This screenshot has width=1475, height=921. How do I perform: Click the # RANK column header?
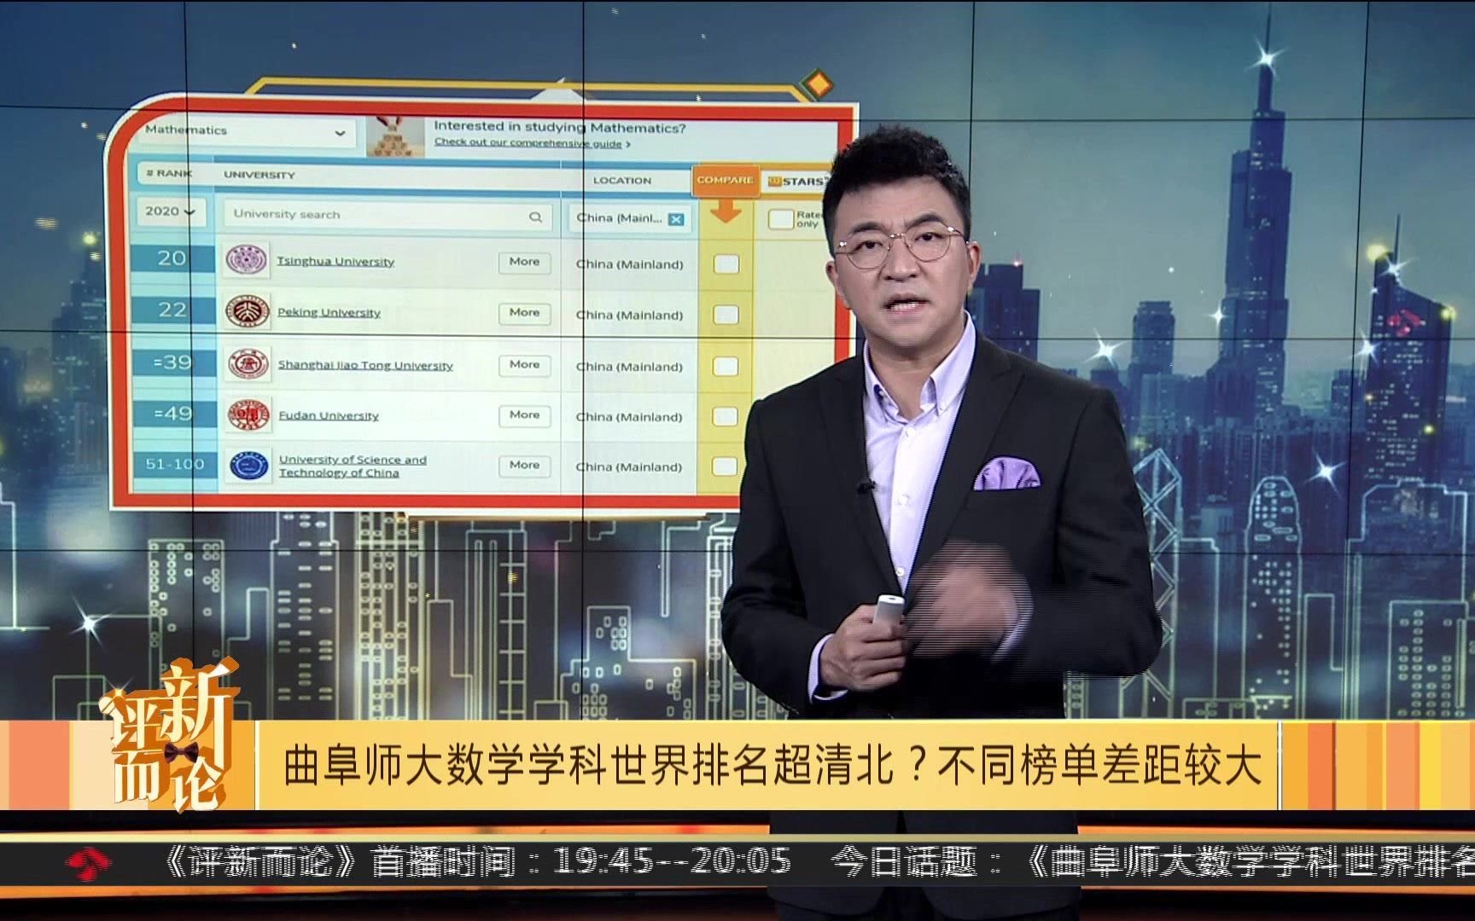(169, 173)
